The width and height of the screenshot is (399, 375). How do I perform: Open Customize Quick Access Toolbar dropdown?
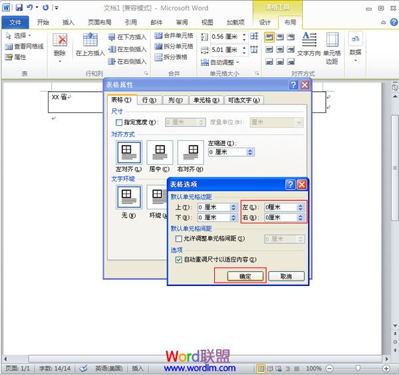click(x=57, y=7)
